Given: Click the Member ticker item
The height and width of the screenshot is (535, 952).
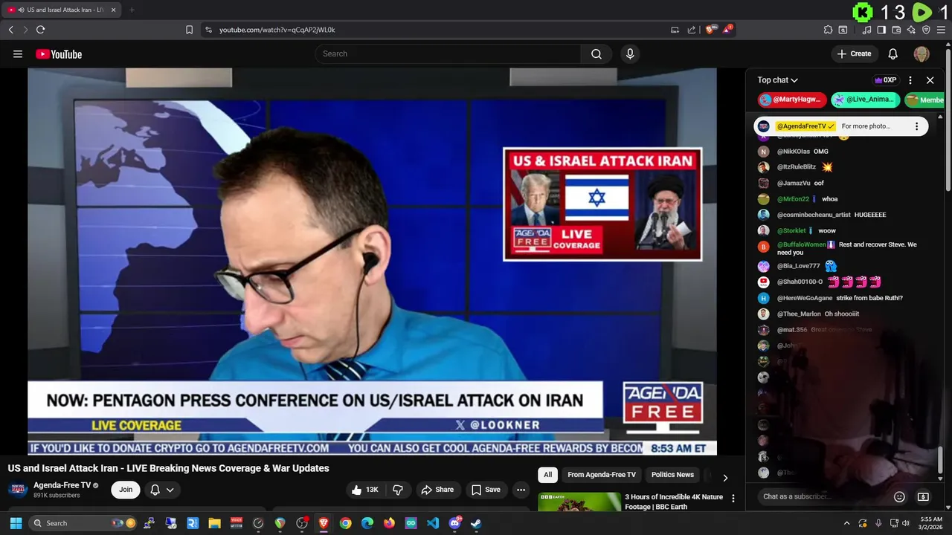Looking at the screenshot, I should point(924,100).
